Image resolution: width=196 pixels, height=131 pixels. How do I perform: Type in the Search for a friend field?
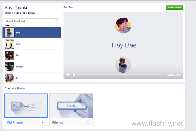(29, 21)
